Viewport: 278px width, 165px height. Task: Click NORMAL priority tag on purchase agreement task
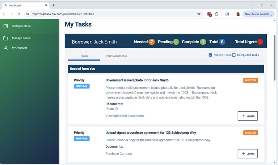click(82, 139)
